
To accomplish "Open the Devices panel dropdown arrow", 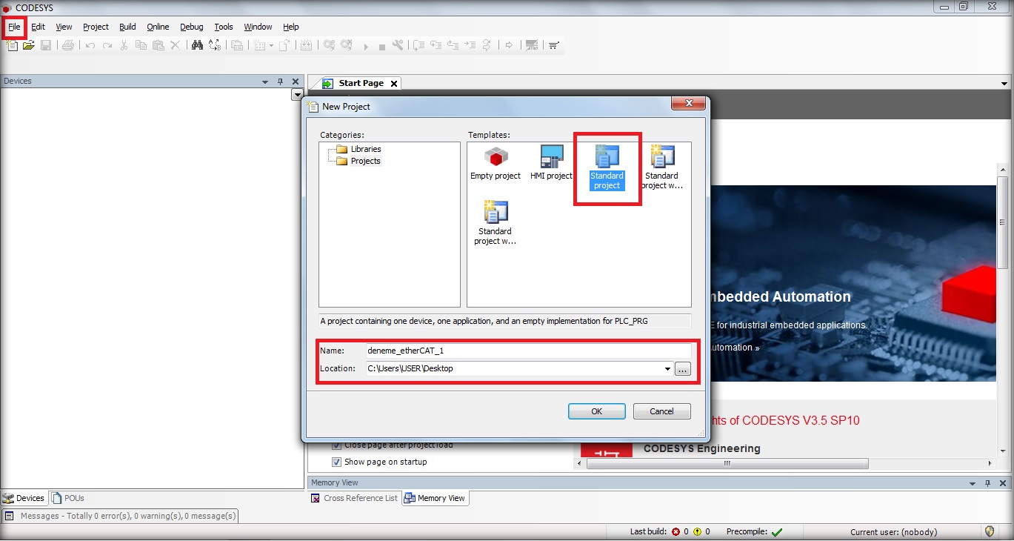I will pyautogui.click(x=265, y=82).
